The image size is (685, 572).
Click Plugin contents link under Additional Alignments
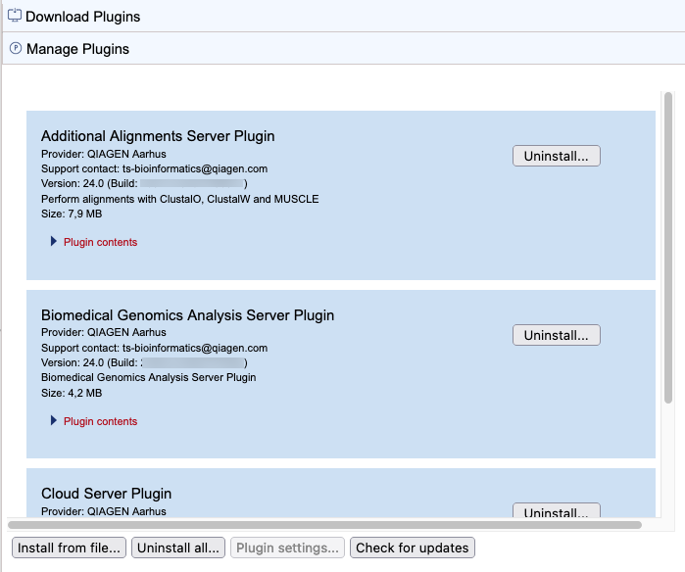(100, 242)
